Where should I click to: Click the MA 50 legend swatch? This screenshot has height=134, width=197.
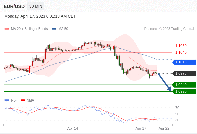54,29
